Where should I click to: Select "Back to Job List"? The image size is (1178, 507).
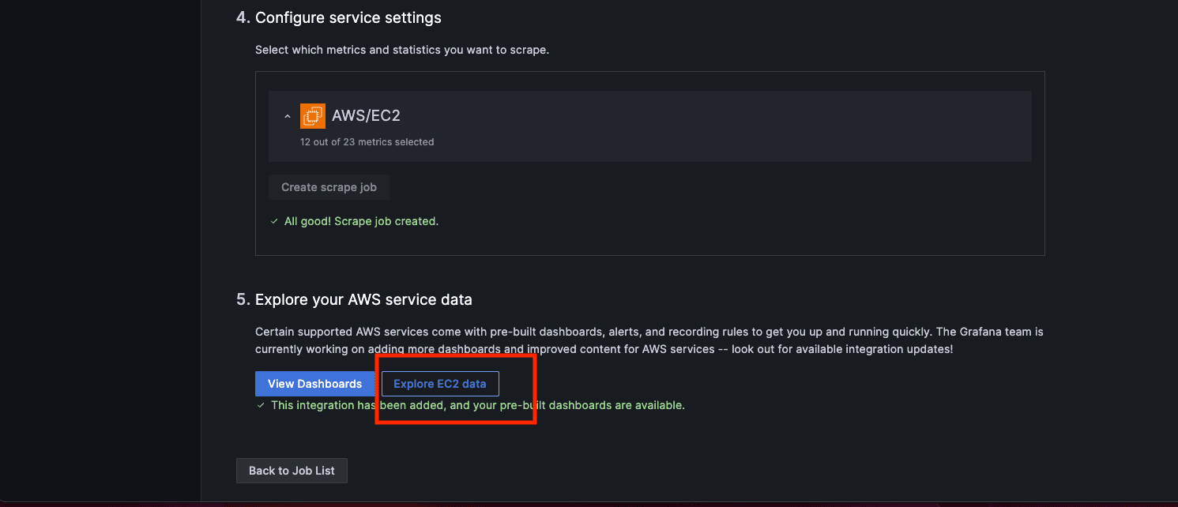point(292,470)
